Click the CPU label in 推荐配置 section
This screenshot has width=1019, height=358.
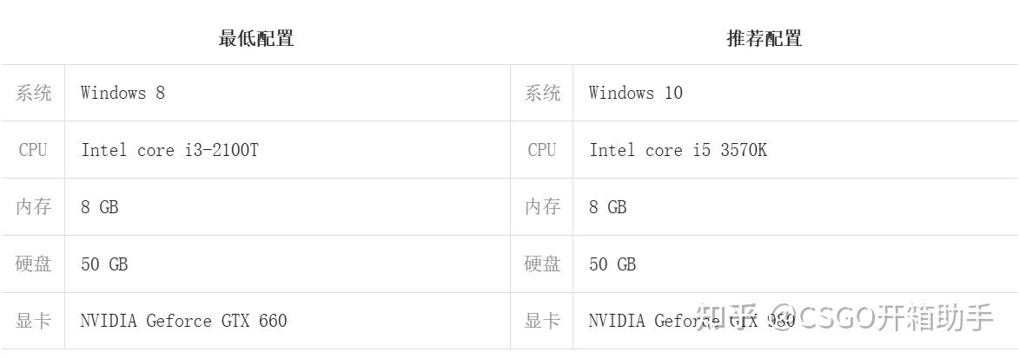point(541,150)
